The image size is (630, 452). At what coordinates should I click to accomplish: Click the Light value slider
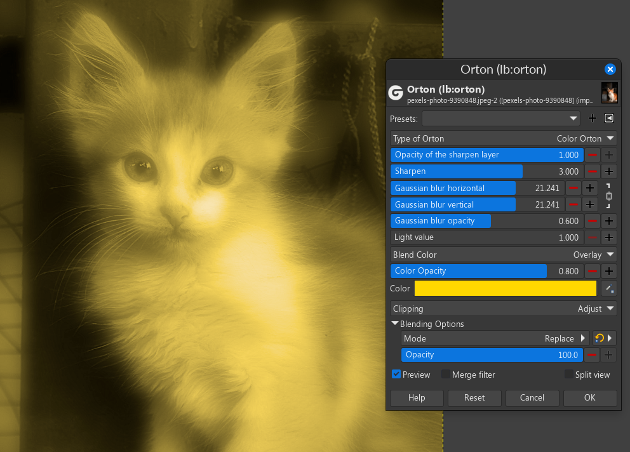click(487, 237)
